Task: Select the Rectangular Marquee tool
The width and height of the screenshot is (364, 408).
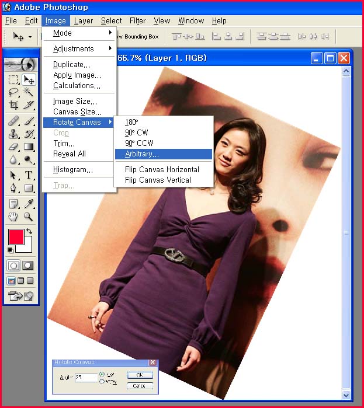Action: [x=13, y=79]
